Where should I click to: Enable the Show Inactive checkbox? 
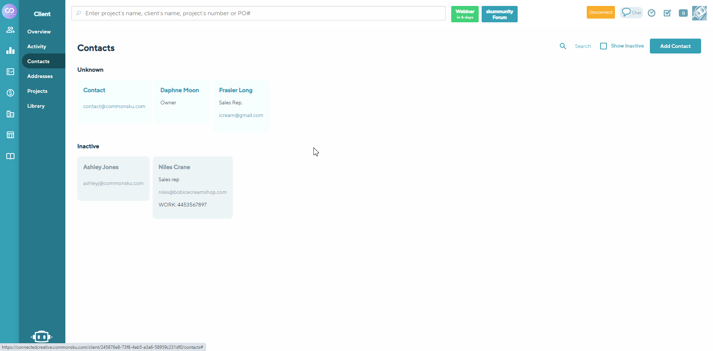pos(603,46)
